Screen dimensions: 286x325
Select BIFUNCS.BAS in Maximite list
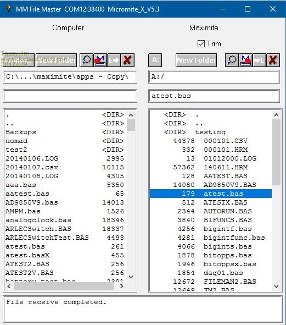211,220
